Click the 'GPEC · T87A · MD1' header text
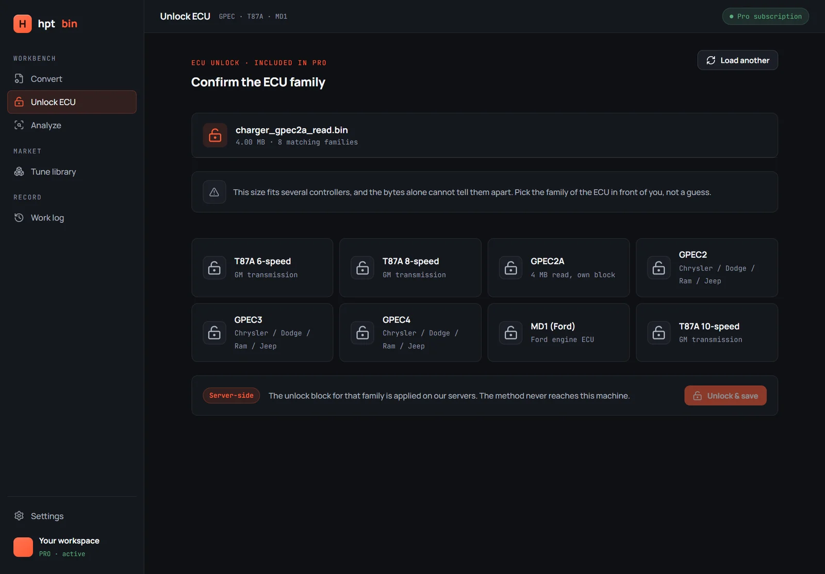 pos(253,16)
